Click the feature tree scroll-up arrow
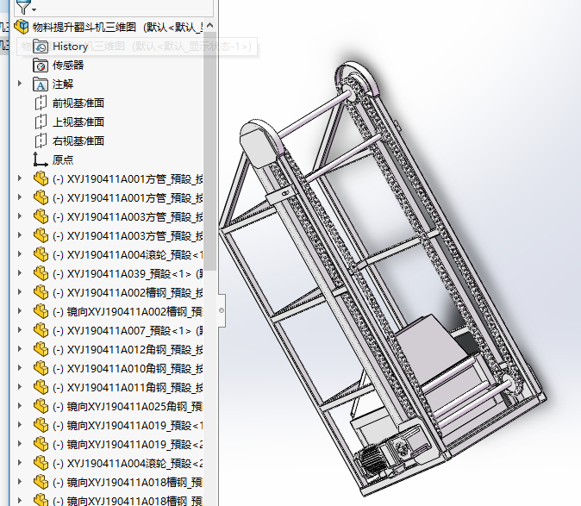The height and width of the screenshot is (506, 581). coord(209,26)
